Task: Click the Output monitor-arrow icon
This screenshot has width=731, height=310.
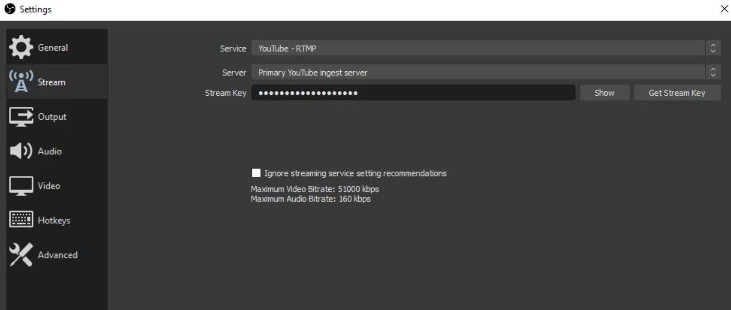Action: [21, 116]
